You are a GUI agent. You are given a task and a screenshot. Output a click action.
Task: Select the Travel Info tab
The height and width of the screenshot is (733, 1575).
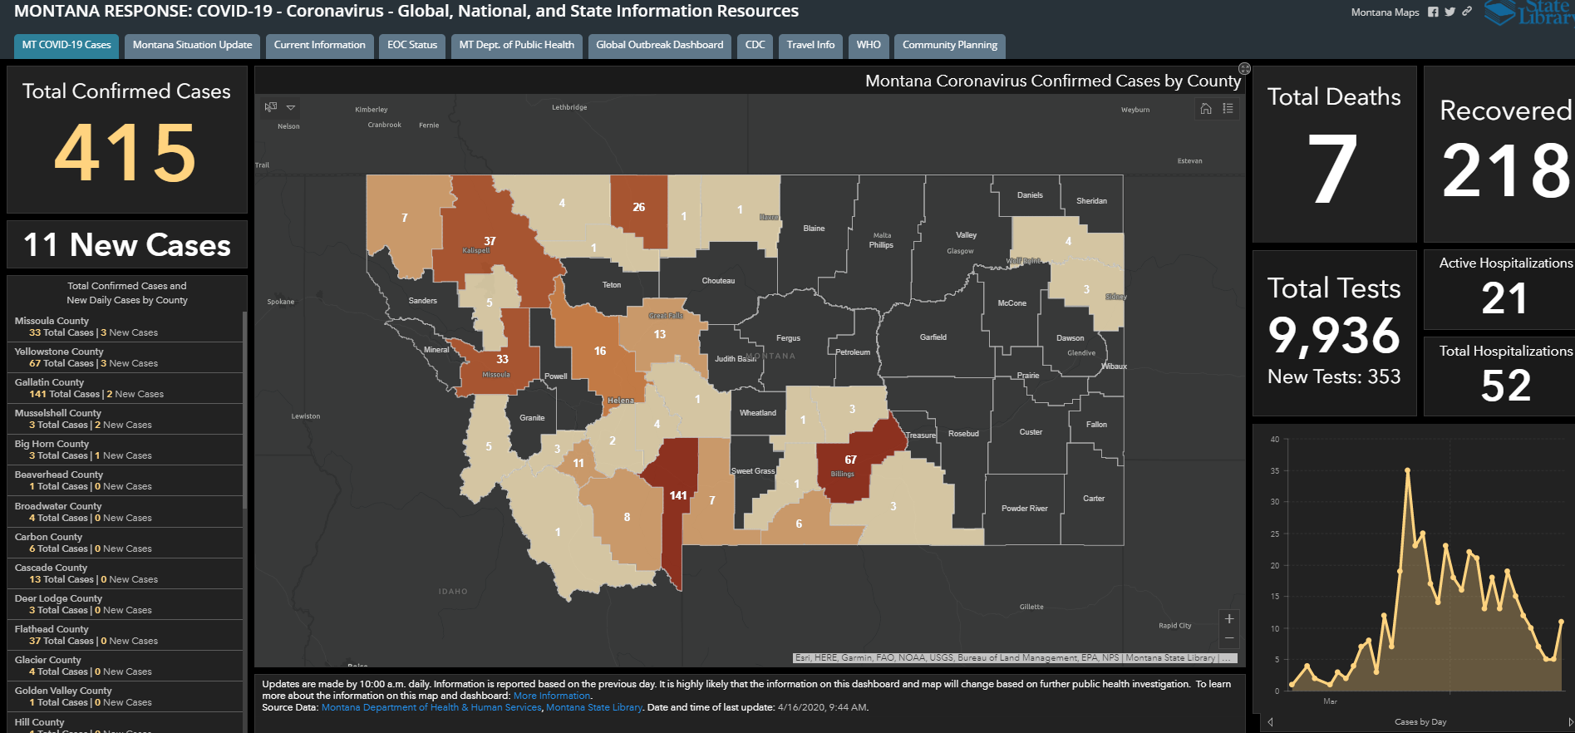(810, 45)
